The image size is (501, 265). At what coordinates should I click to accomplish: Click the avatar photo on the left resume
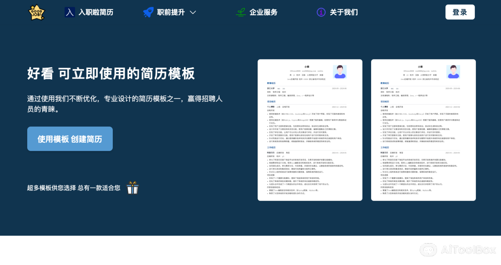(x=340, y=72)
